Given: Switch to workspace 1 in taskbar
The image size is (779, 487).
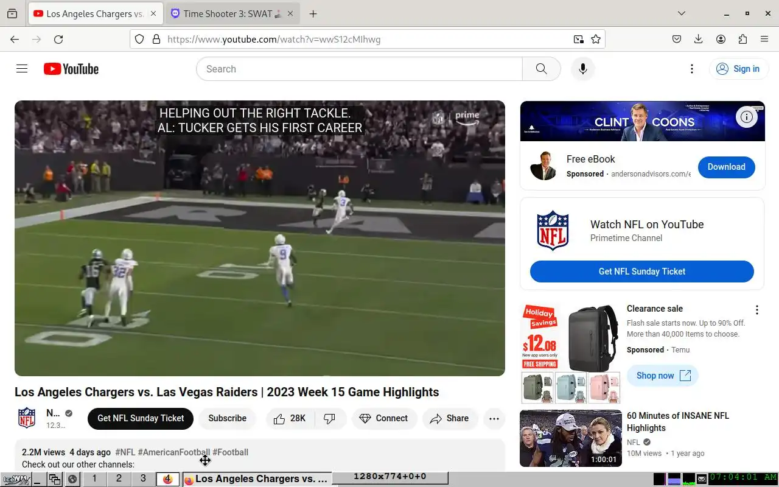Looking at the screenshot, I should tap(94, 478).
